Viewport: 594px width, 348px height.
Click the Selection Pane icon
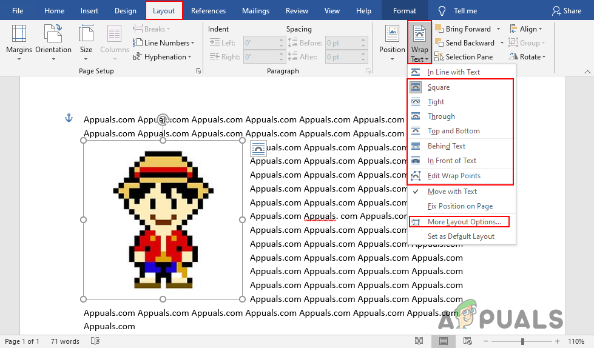coord(463,57)
